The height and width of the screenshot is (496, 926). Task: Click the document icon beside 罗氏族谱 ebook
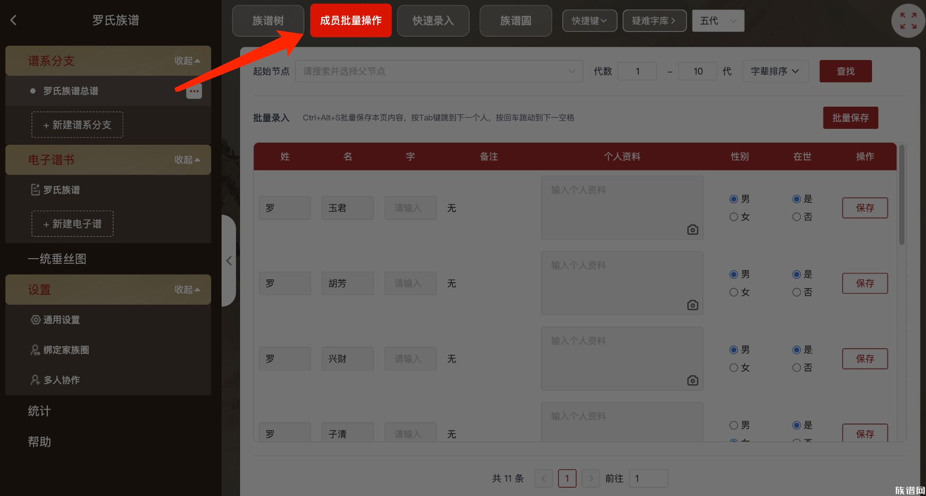[x=35, y=189]
